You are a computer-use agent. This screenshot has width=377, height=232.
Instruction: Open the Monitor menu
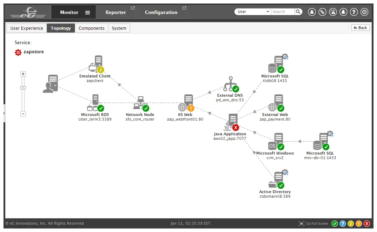coord(69,12)
